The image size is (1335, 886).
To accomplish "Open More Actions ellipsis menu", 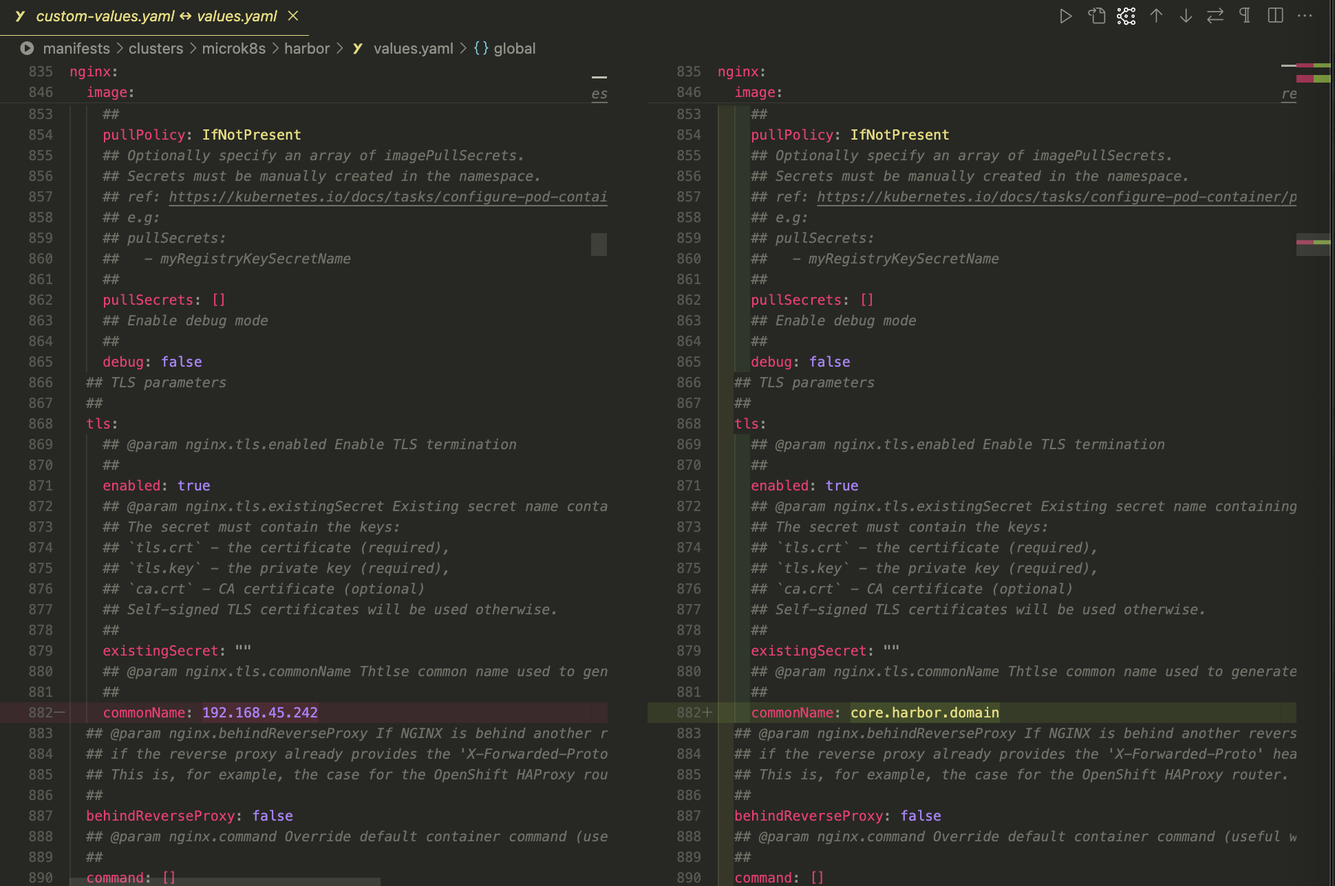I will 1305,16.
